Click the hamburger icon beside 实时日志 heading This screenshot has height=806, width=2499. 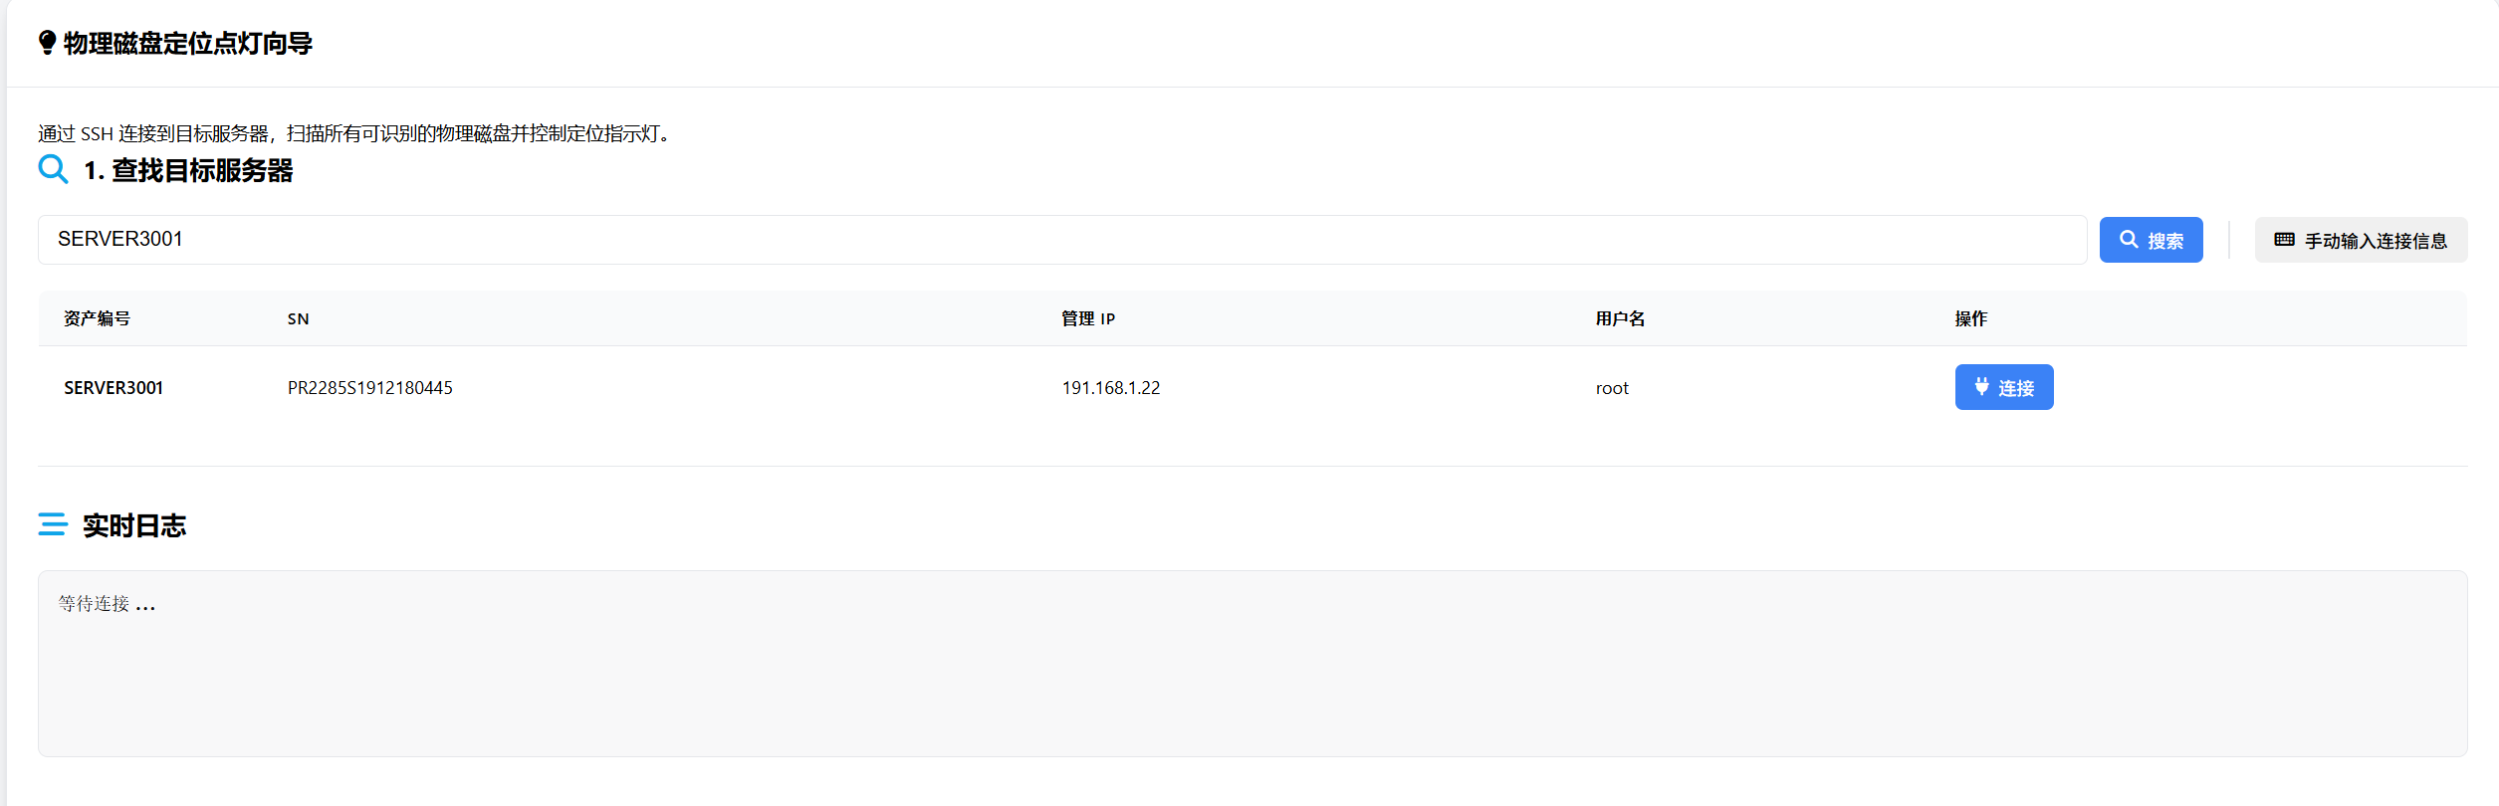52,524
